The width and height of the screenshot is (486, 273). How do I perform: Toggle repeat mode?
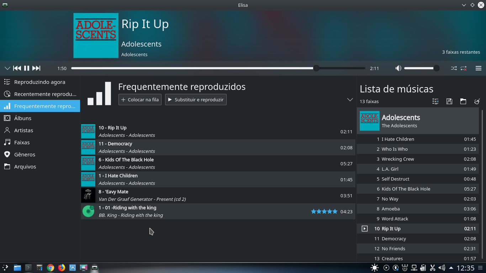[x=464, y=68]
